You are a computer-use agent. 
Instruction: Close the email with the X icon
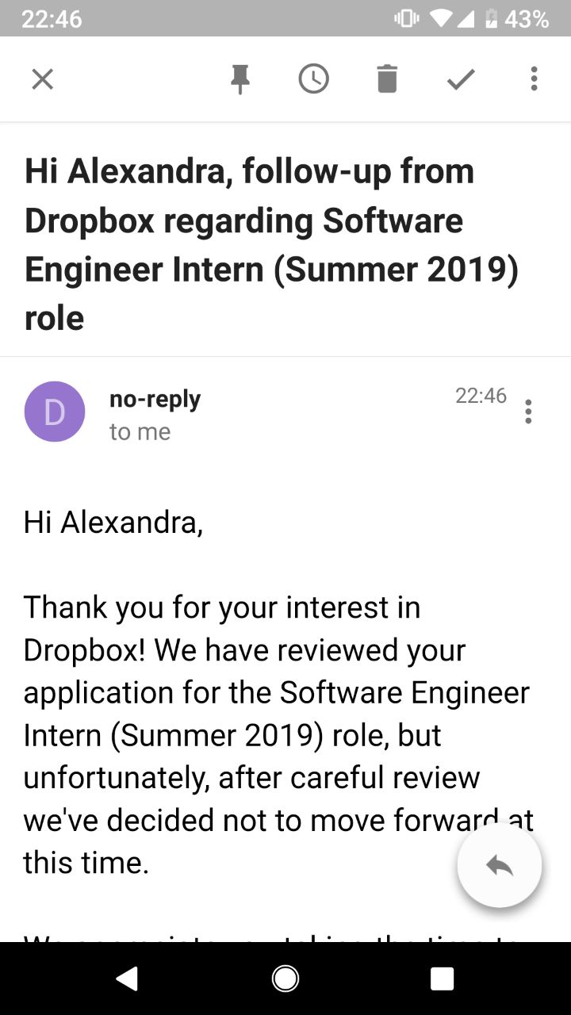click(42, 79)
